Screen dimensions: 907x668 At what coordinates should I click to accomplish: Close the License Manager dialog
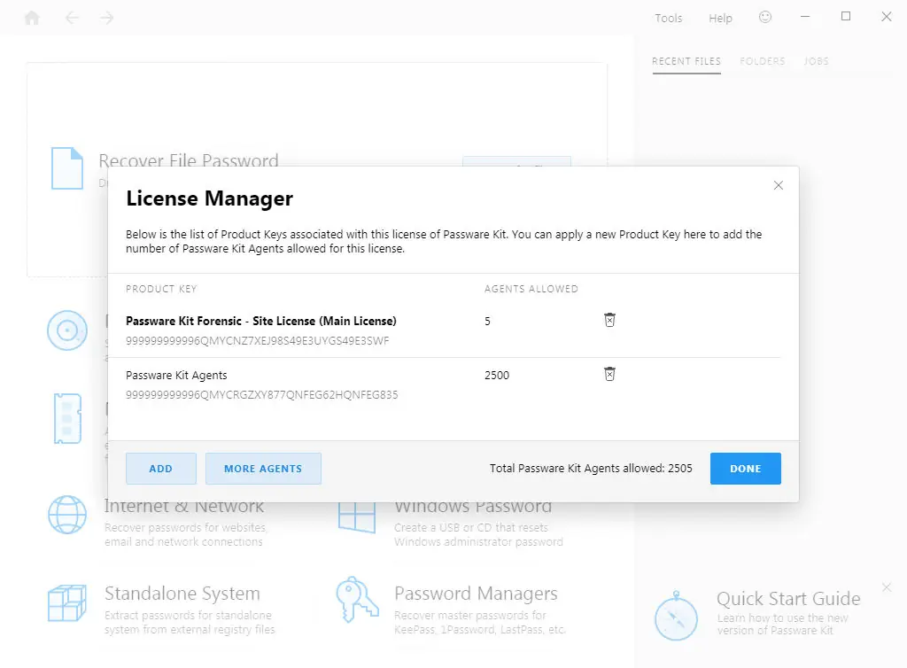779,185
